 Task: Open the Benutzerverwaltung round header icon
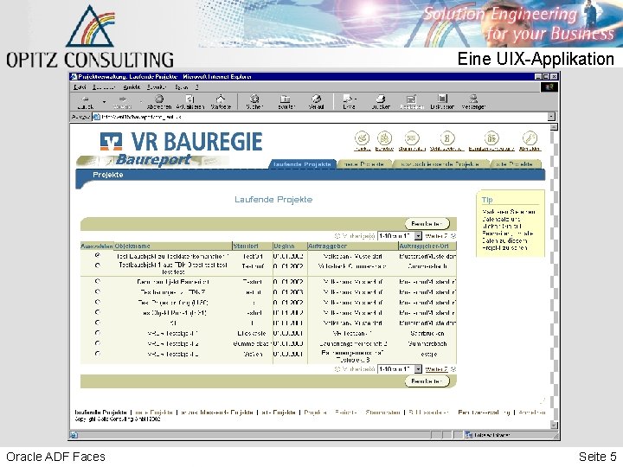pyautogui.click(x=491, y=138)
